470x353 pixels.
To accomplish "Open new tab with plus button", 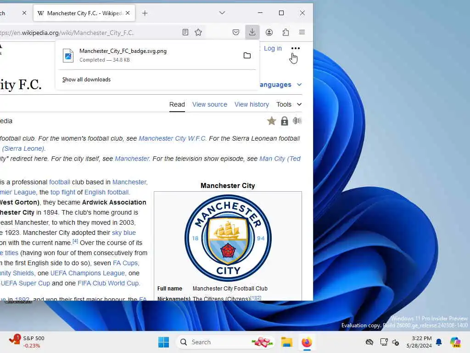I will 145,13.
